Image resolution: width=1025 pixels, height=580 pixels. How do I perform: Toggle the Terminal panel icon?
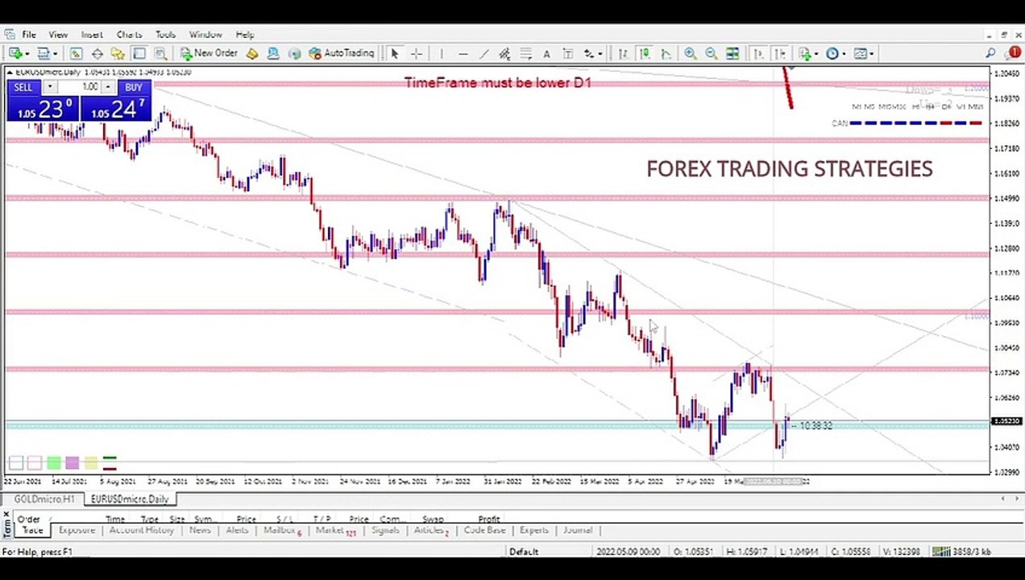139,53
